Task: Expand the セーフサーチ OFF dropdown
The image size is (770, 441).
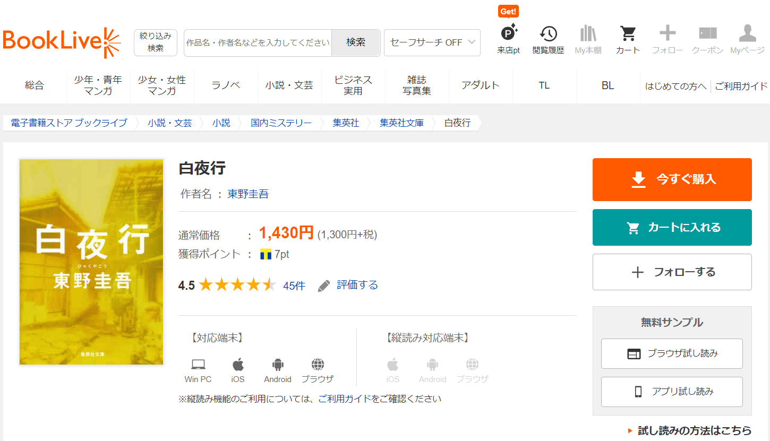Action: click(x=432, y=42)
